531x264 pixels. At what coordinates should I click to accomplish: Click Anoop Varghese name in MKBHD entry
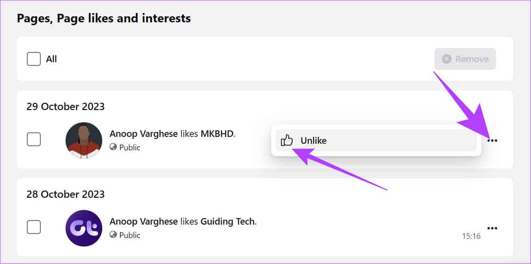point(143,134)
